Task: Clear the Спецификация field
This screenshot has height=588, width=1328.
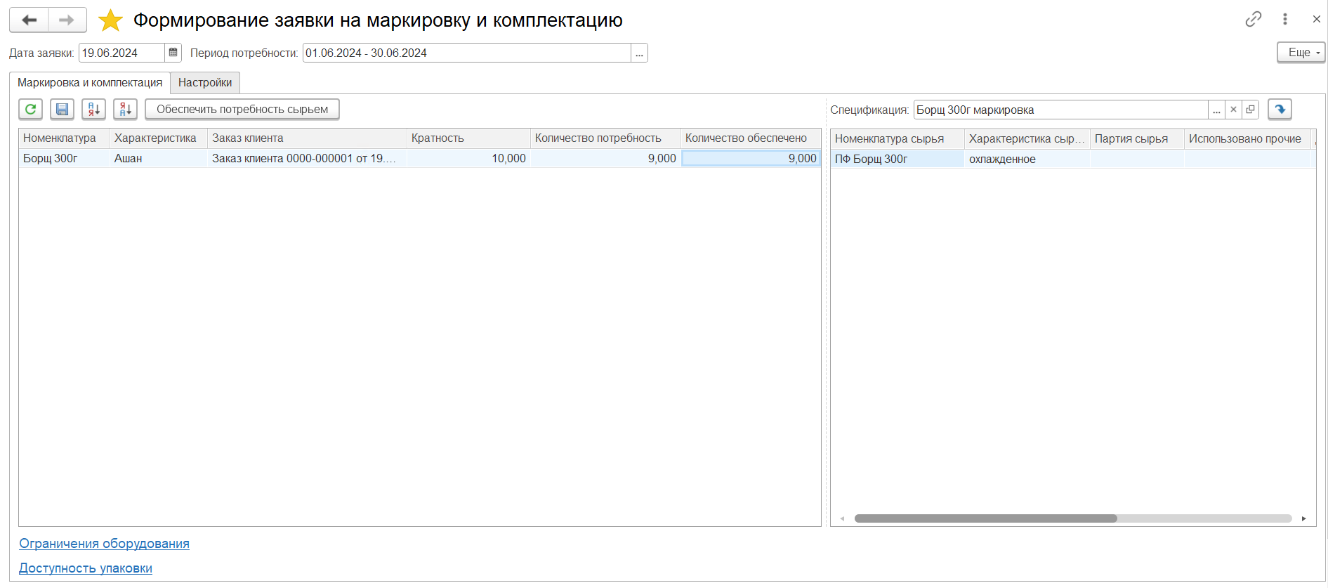Action: (1233, 110)
